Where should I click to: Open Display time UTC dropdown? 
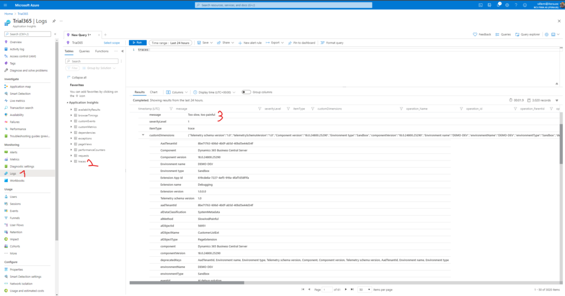(215, 92)
